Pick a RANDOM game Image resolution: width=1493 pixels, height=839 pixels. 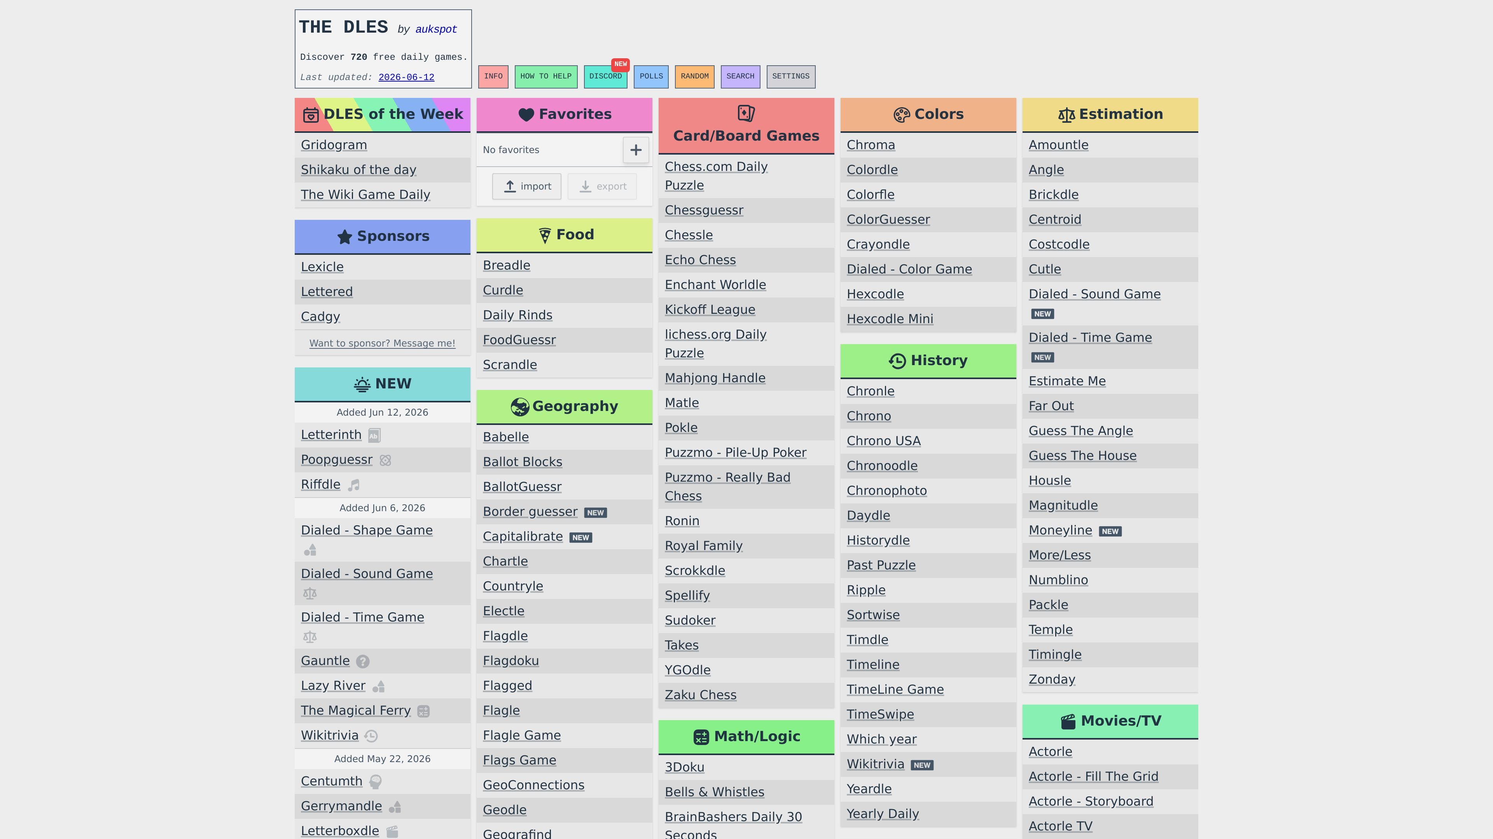coord(694,77)
